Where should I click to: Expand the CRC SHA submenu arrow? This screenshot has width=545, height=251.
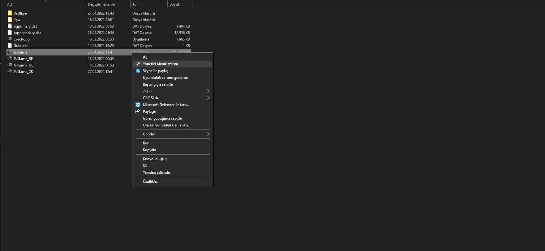pos(208,98)
